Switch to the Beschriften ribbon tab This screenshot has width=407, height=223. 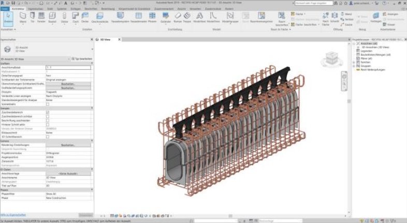pyautogui.click(x=91, y=9)
